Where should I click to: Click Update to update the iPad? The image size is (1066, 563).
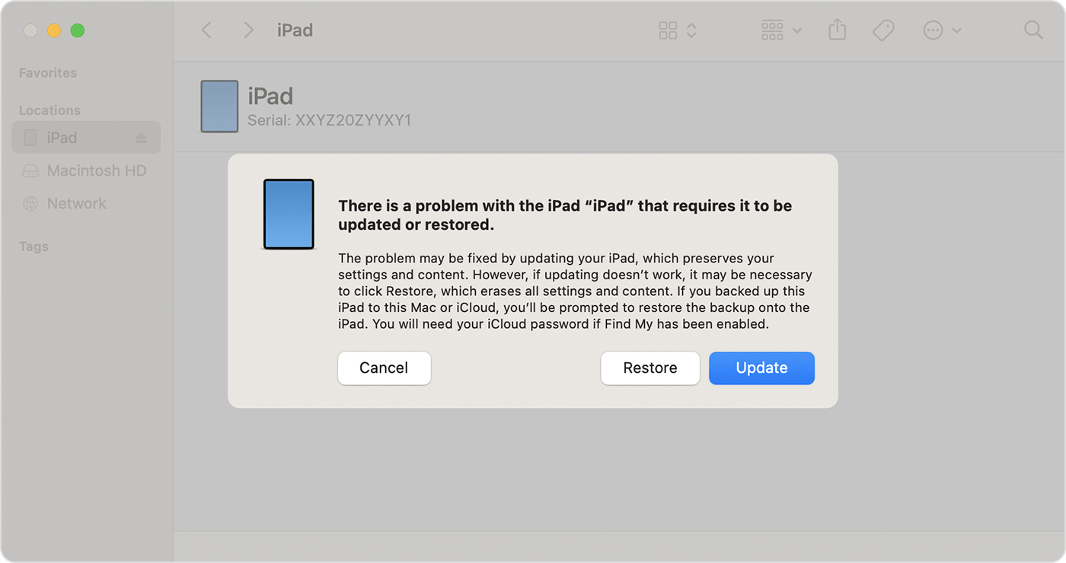(761, 367)
